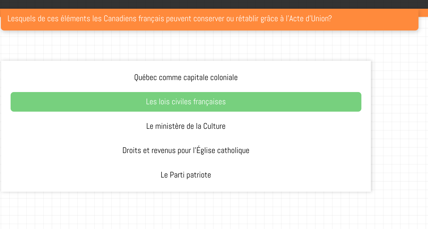Tap the Église catholique rights answer

(x=186, y=151)
